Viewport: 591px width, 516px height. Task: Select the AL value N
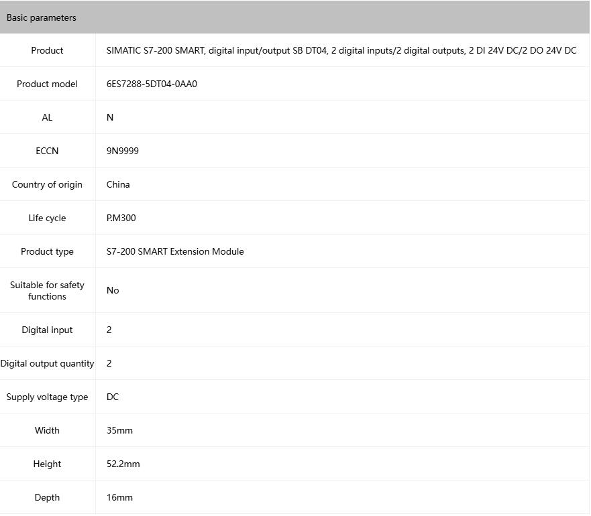(110, 117)
